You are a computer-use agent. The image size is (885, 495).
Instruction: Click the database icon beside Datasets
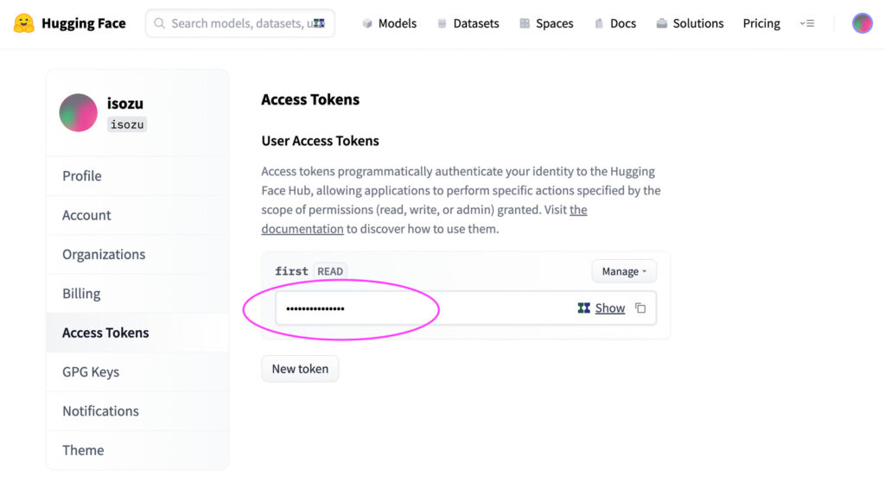(442, 23)
